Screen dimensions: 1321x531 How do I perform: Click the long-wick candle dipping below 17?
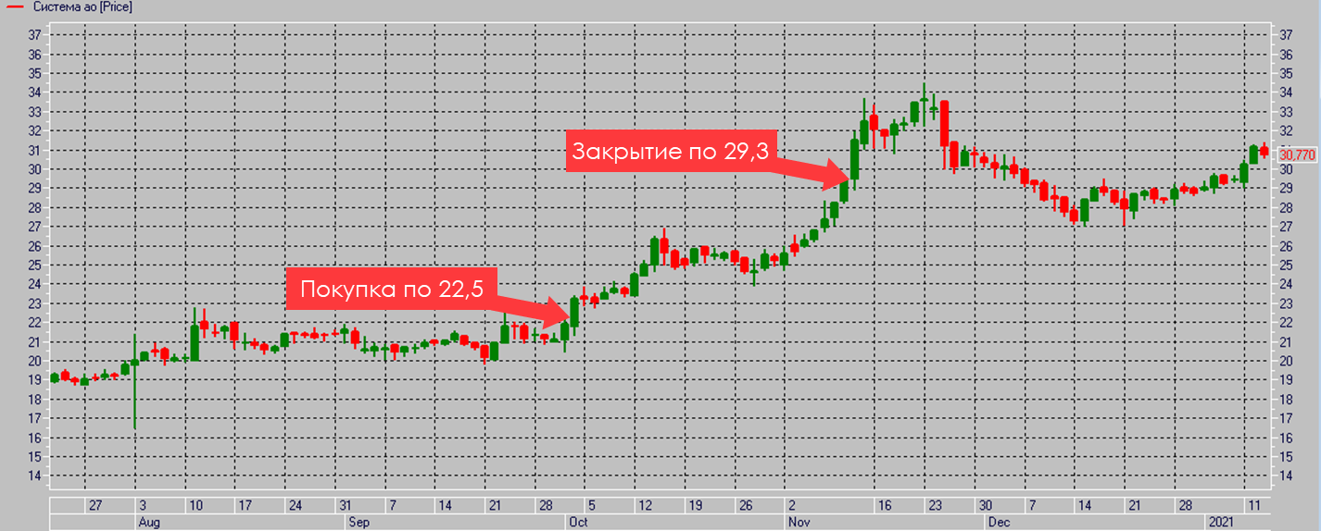[135, 398]
